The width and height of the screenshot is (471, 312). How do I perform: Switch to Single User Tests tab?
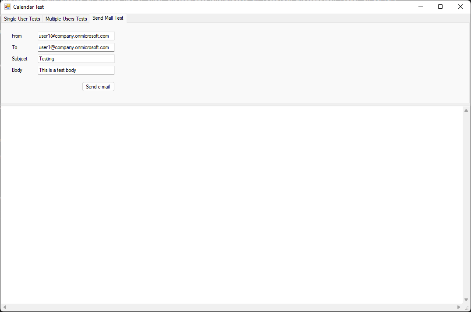point(22,18)
